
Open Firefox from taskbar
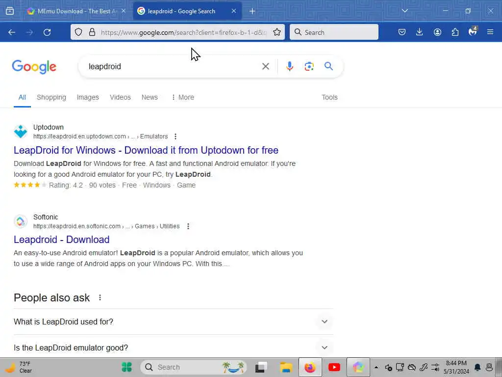pyautogui.click(x=310, y=367)
